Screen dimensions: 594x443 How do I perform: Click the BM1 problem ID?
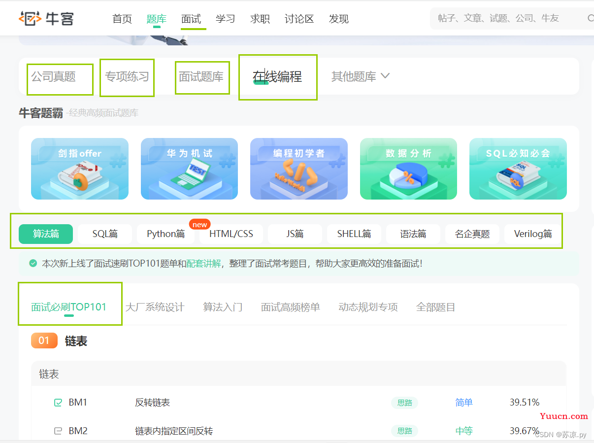click(x=78, y=403)
